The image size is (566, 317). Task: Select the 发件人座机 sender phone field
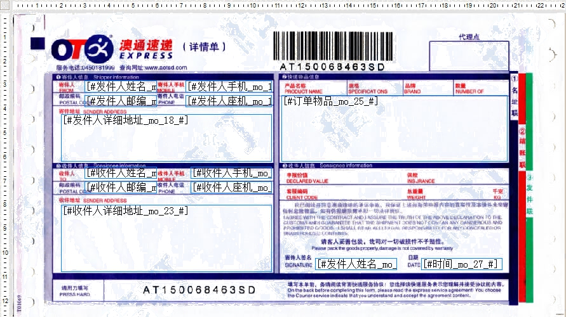coord(229,101)
